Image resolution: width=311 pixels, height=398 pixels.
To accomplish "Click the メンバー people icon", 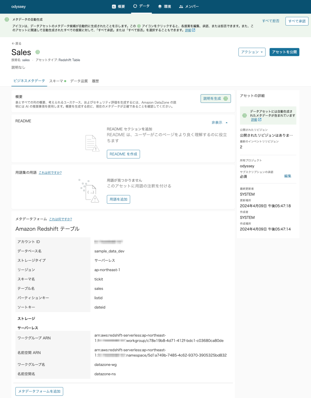I will (181, 6).
